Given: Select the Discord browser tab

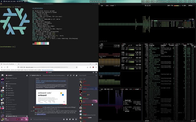Looking at the screenshot, I should pyautogui.click(x=9, y=64).
